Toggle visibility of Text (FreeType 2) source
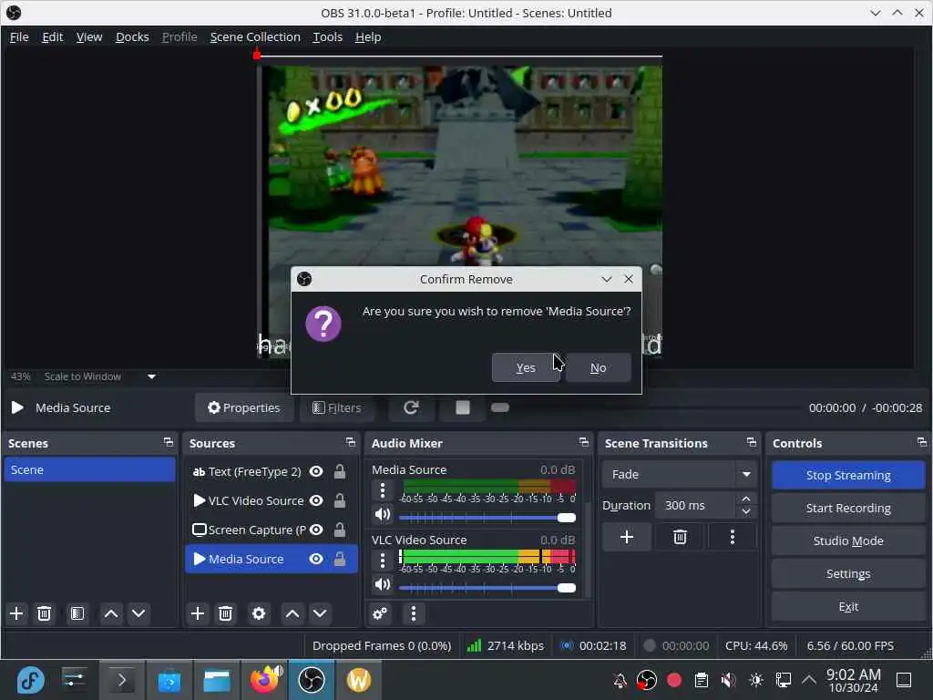Viewport: 933px width, 700px height. (316, 471)
